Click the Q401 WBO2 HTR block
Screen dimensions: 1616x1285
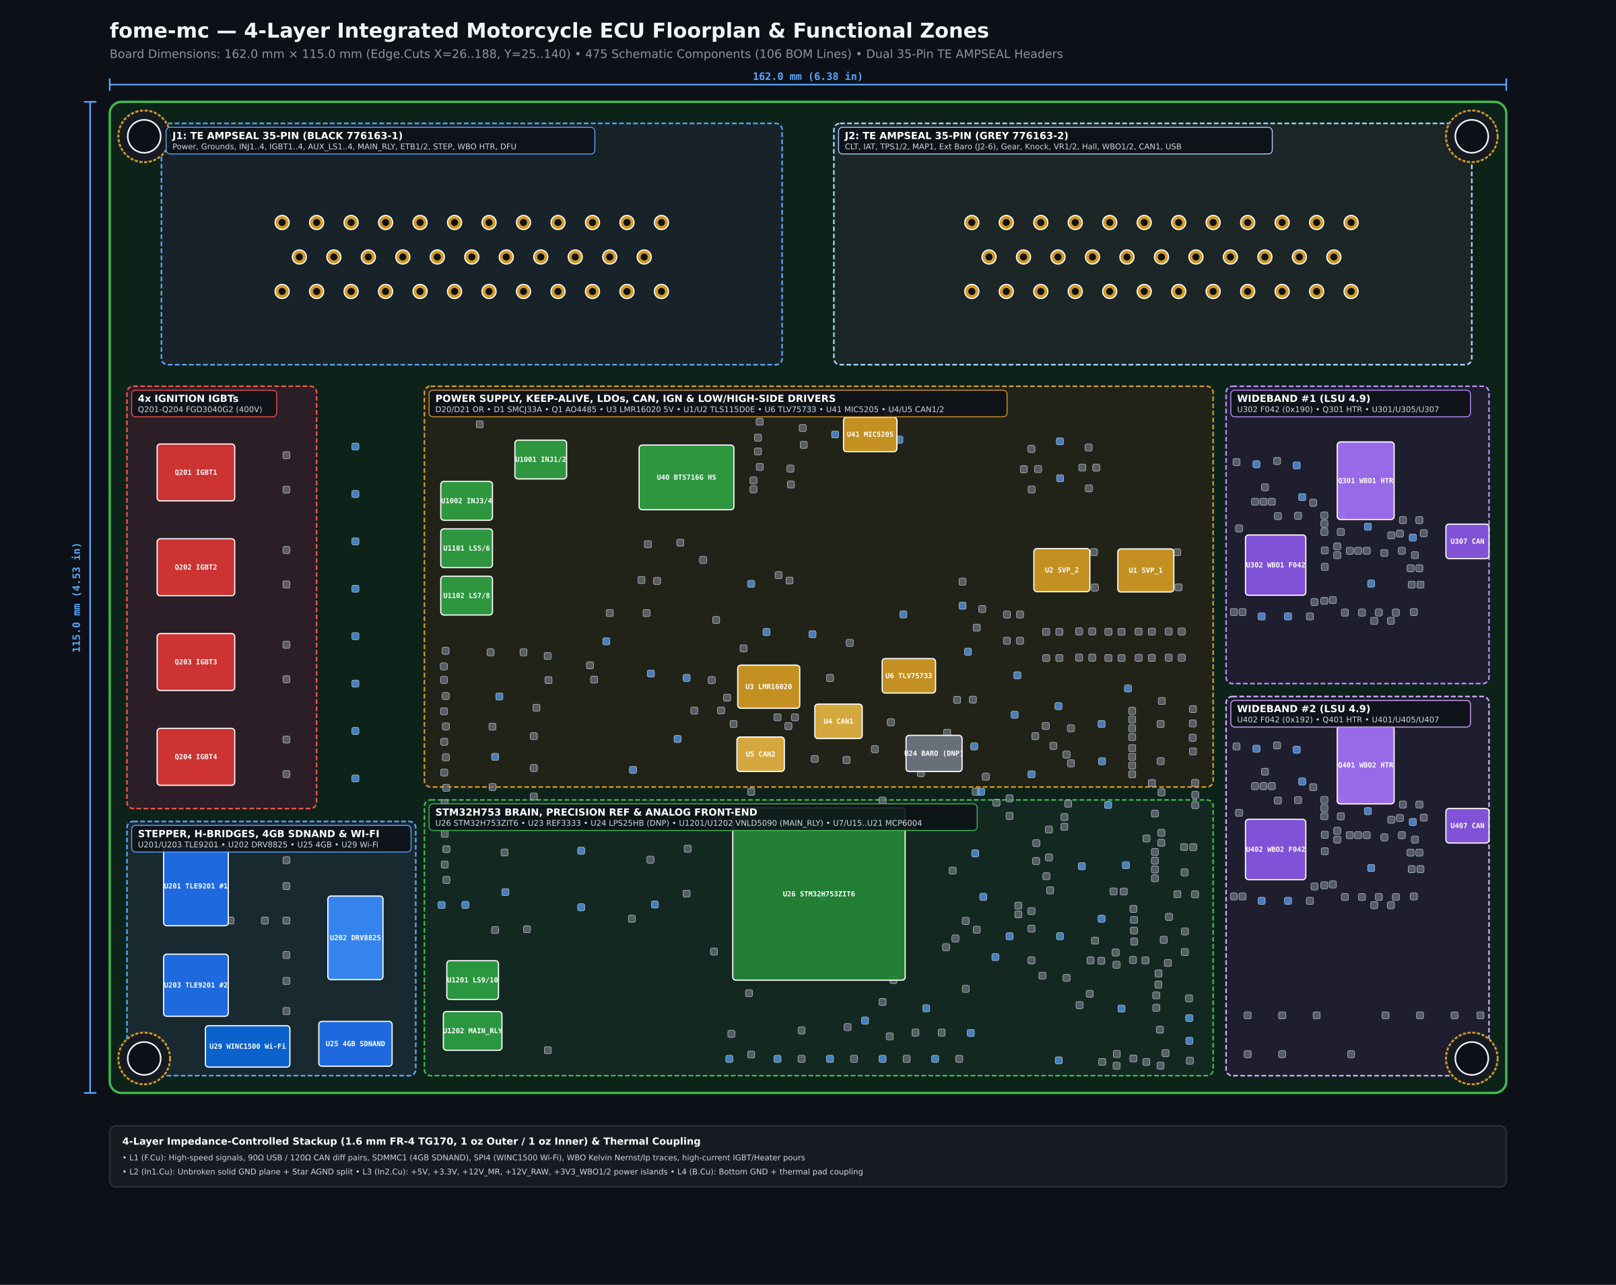1365,765
